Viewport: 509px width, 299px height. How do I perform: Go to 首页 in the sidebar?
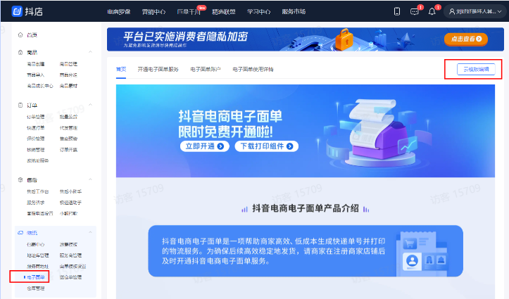32,35
